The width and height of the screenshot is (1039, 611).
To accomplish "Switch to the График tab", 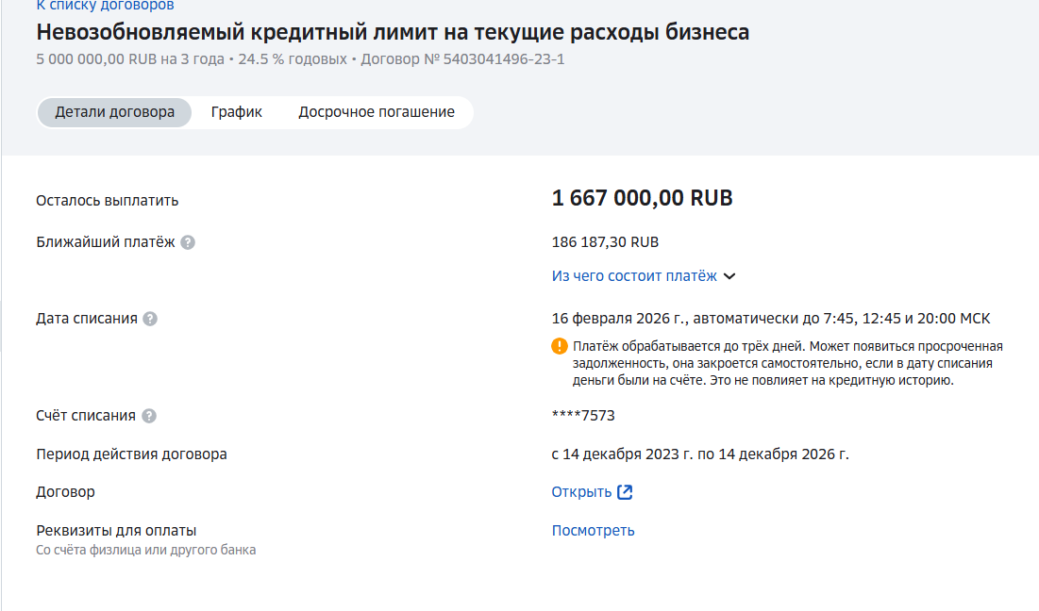I will (x=237, y=112).
